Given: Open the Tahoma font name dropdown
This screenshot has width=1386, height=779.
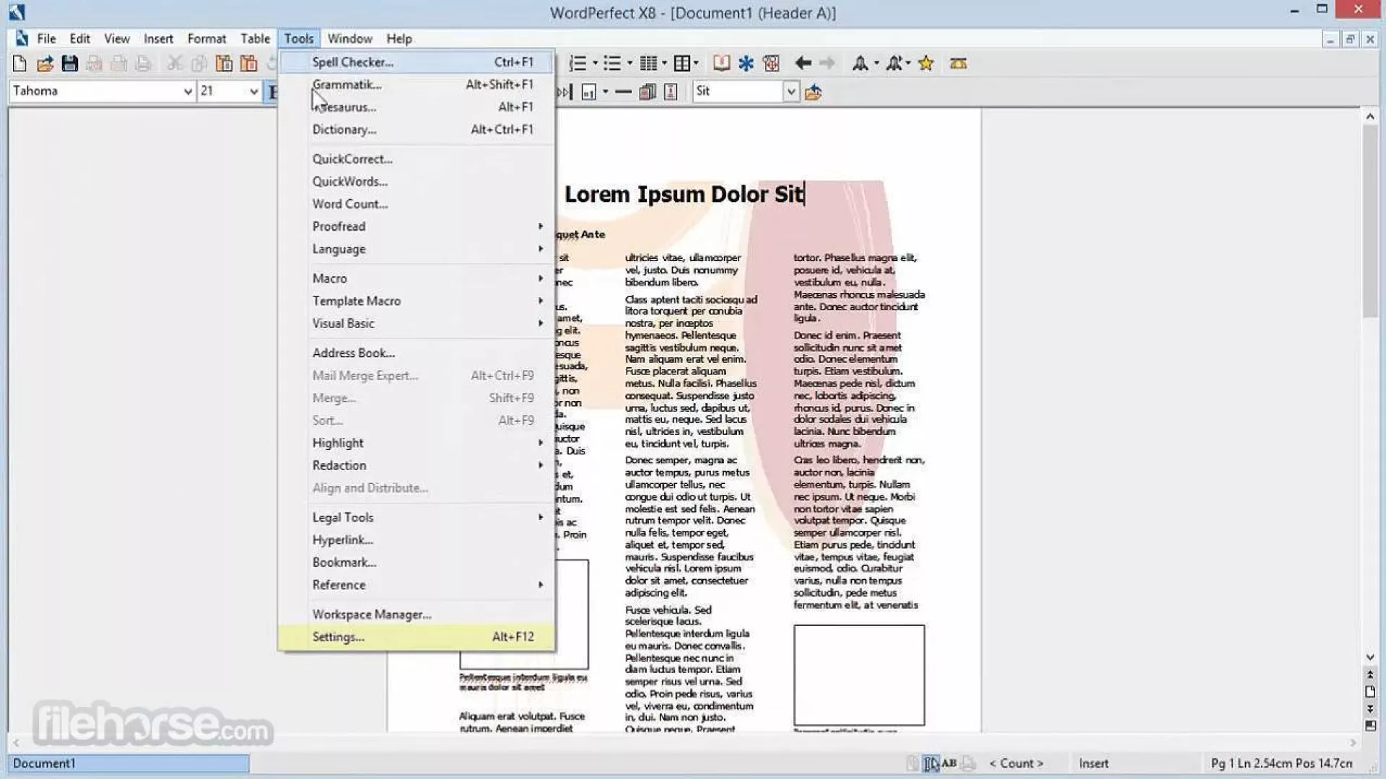Looking at the screenshot, I should point(187,92).
